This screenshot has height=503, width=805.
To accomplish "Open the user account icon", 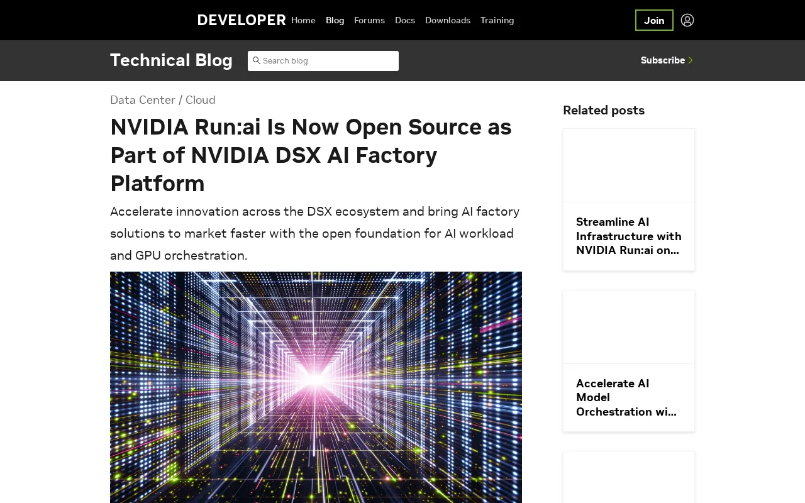I will tap(687, 20).
